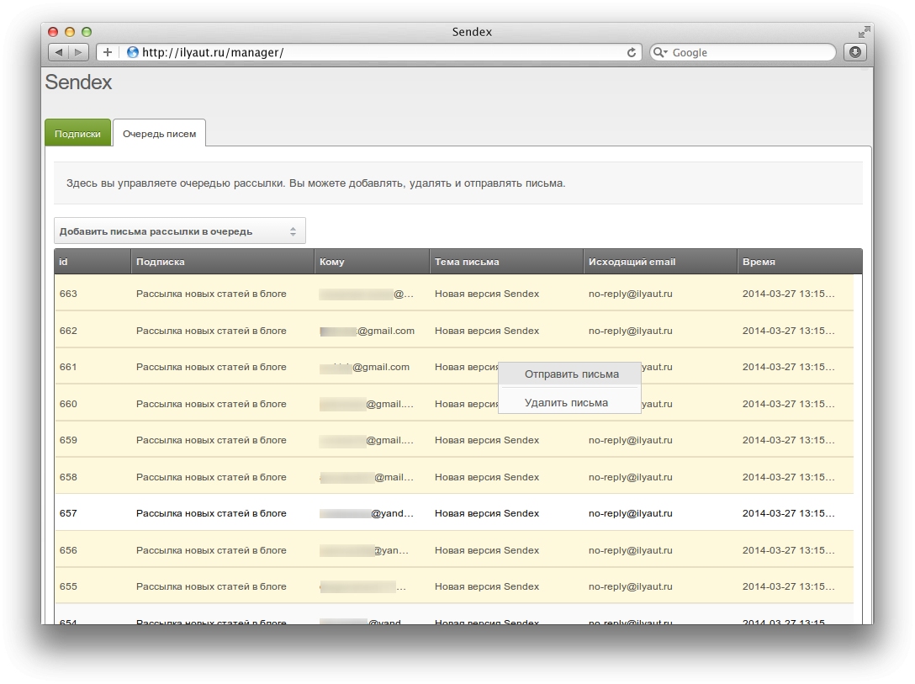The width and height of the screenshot is (915, 684).
Task: Click the subject Новая версия Sendex in row 663
Action: tap(487, 294)
